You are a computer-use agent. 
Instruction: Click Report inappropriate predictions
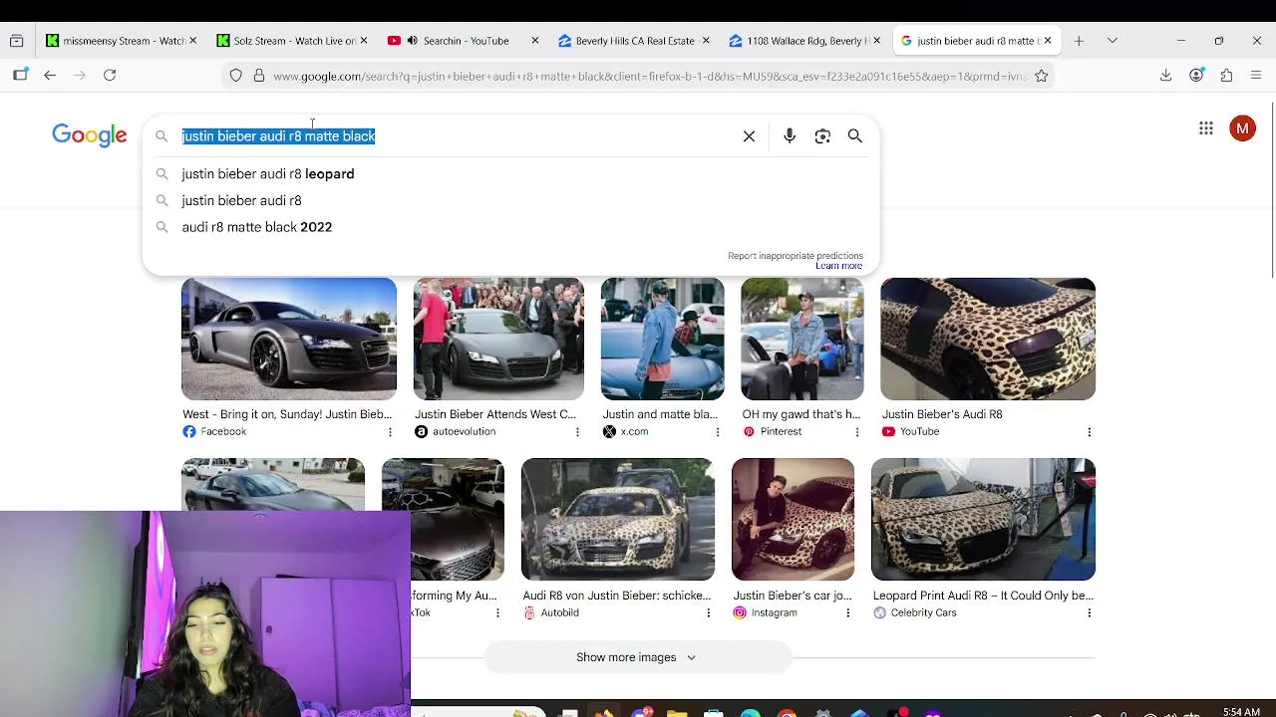(x=796, y=256)
